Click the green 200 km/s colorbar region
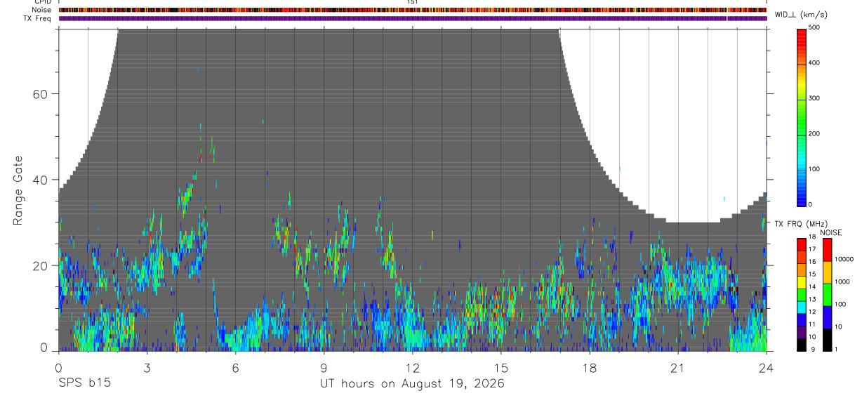The height and width of the screenshot is (398, 862). (802, 133)
